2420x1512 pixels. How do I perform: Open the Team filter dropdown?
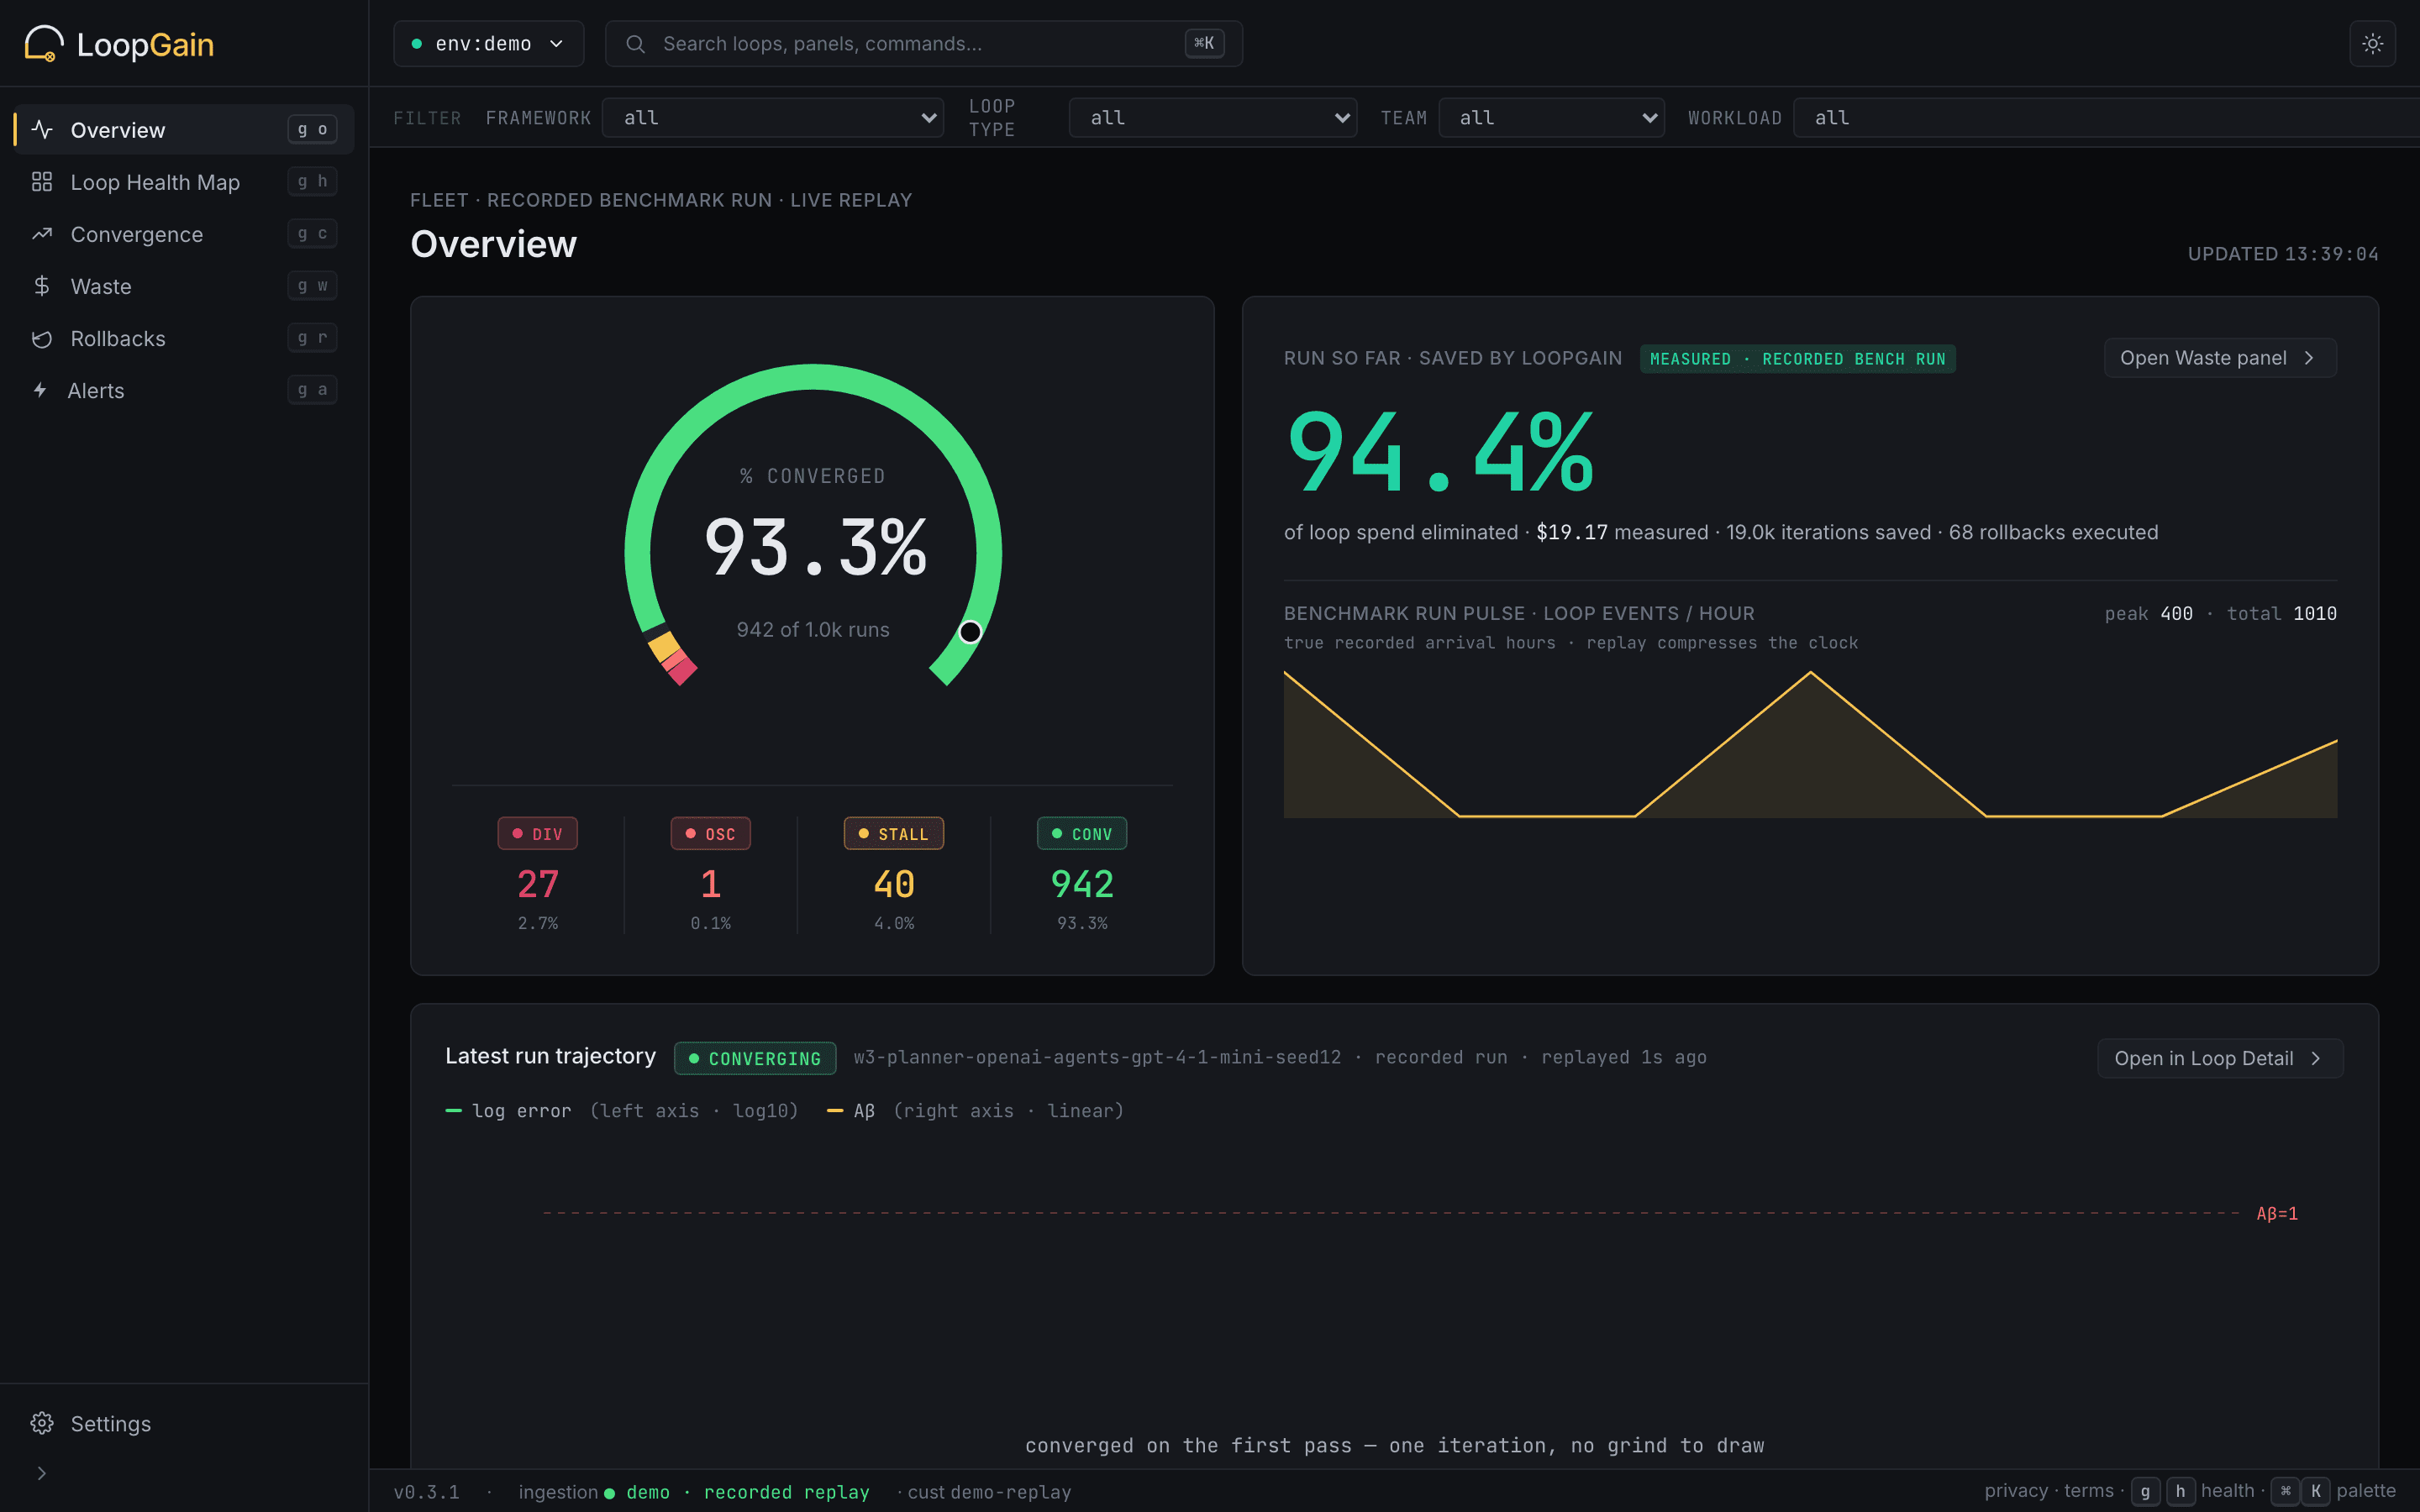click(x=1551, y=117)
